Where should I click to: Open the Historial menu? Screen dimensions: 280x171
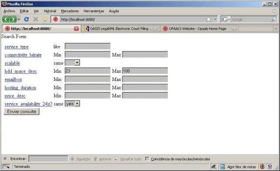click(x=50, y=11)
